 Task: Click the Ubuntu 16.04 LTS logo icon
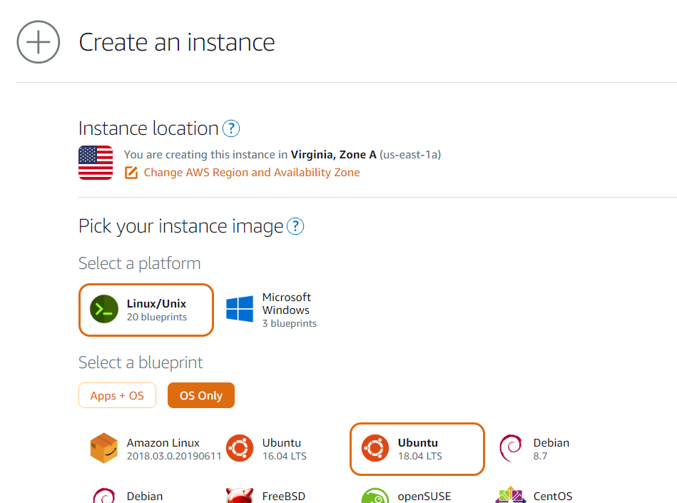point(240,448)
